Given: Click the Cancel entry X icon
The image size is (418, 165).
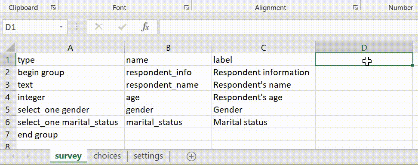Looking at the screenshot, I should [x=99, y=27].
